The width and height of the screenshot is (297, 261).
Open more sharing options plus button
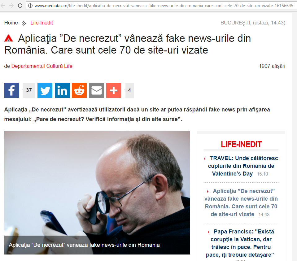(114, 90)
